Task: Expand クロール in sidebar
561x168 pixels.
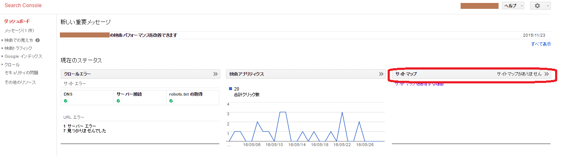Action: coord(11,64)
